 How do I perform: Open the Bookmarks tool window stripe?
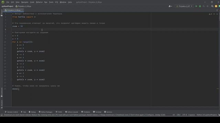pyautogui.click(x=1, y=92)
